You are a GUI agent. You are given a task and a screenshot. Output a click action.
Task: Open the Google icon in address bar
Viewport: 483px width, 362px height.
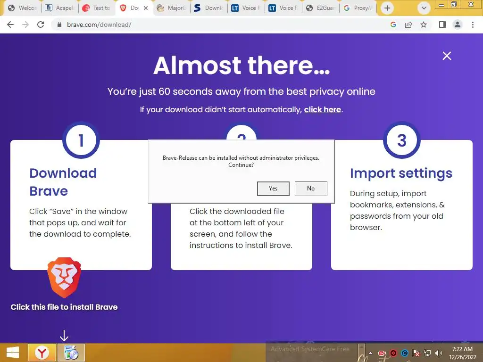click(x=393, y=25)
